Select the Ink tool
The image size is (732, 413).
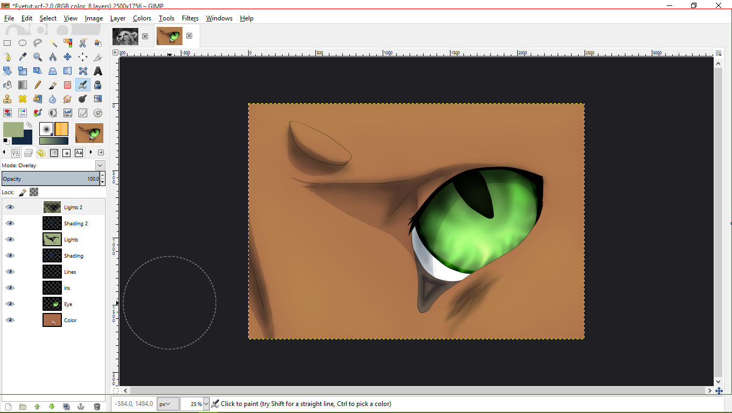pyautogui.click(x=98, y=85)
